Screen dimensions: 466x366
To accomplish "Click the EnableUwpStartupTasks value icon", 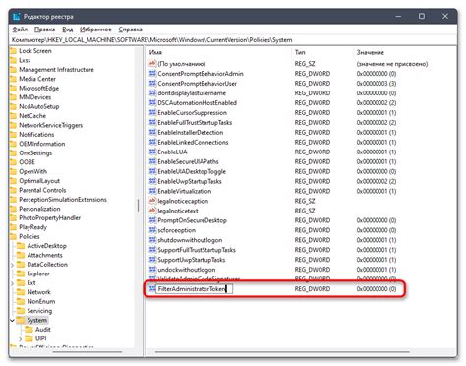I will coord(152,181).
